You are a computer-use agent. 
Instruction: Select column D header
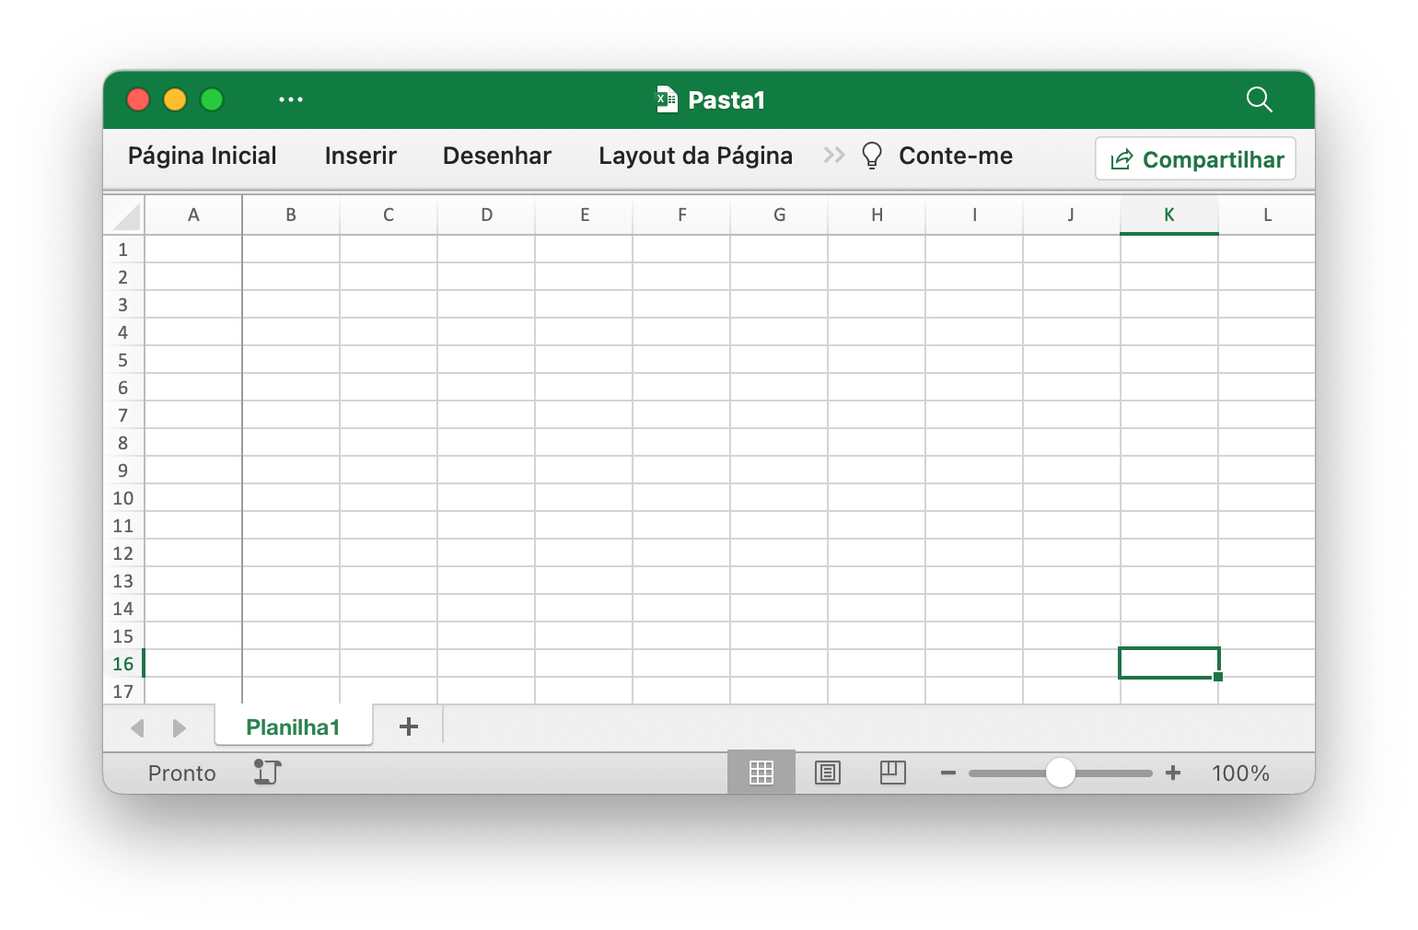coord(486,215)
